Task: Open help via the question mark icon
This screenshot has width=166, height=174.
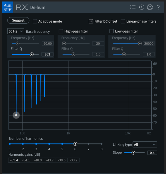Action: 158,7
